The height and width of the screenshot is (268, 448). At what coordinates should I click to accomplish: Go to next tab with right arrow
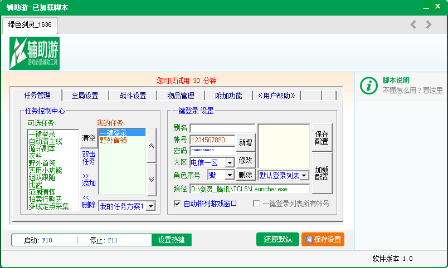coord(428,24)
